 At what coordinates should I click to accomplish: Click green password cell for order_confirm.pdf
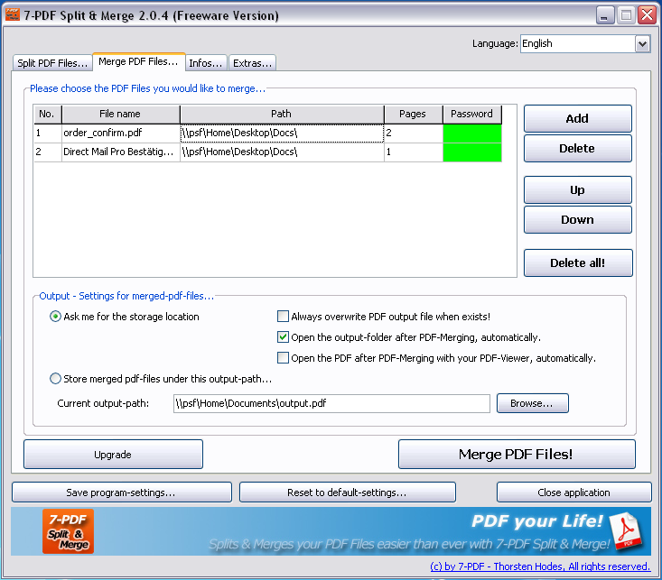(472, 133)
